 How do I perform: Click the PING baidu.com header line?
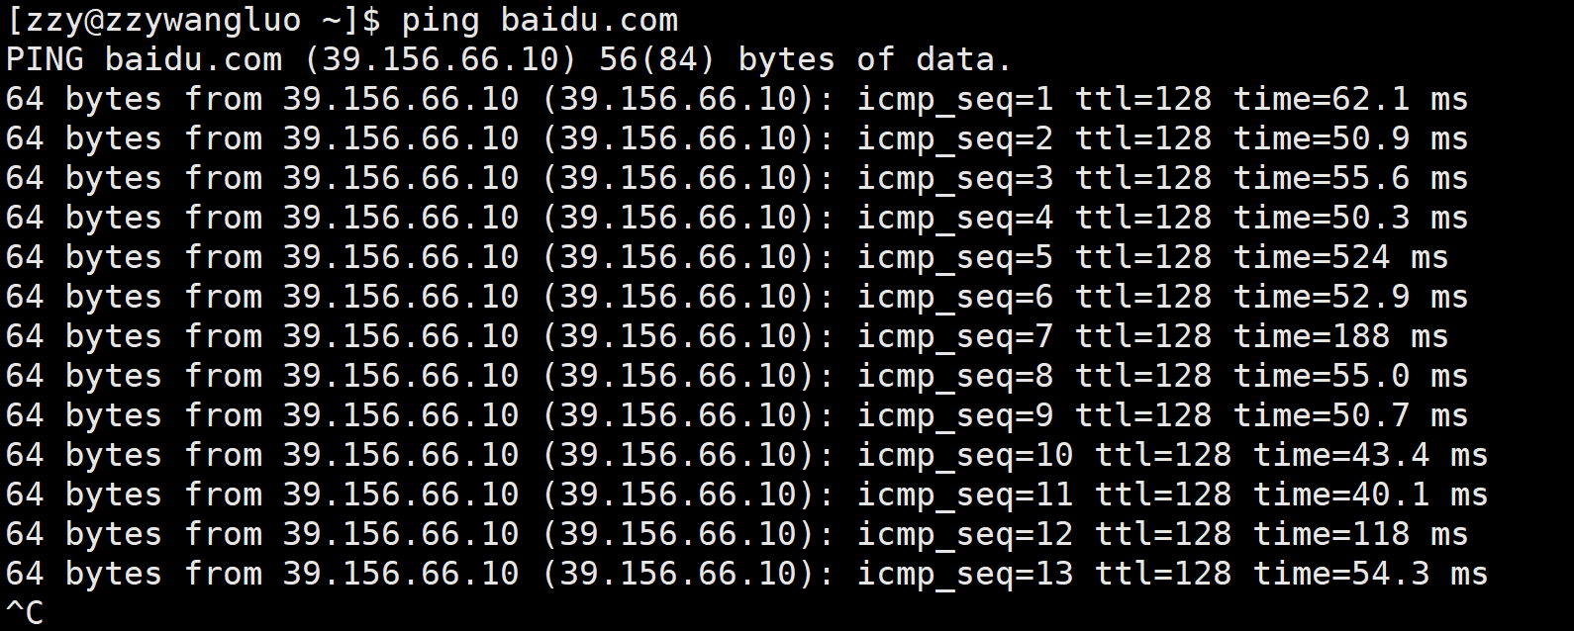[x=509, y=61]
